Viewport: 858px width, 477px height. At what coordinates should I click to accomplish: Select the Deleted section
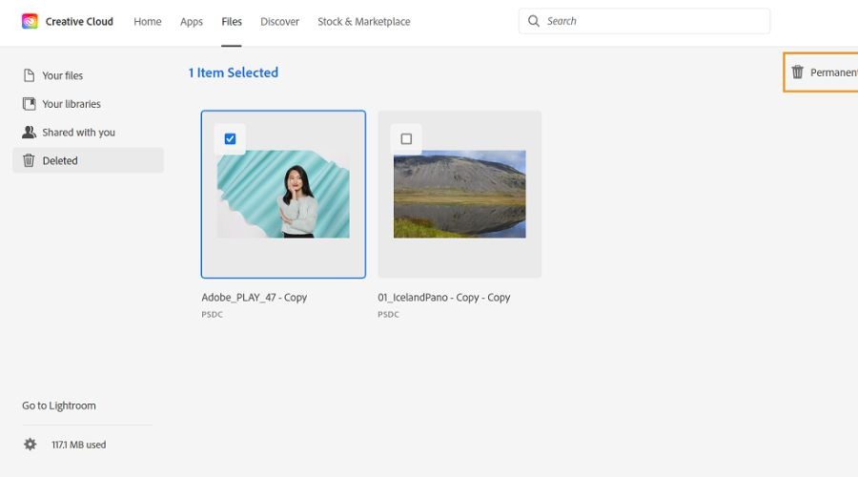tap(88, 160)
